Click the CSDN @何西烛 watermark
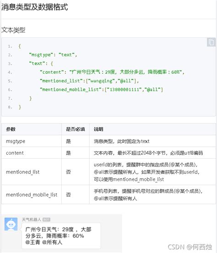217x253 pixels. [190, 247]
